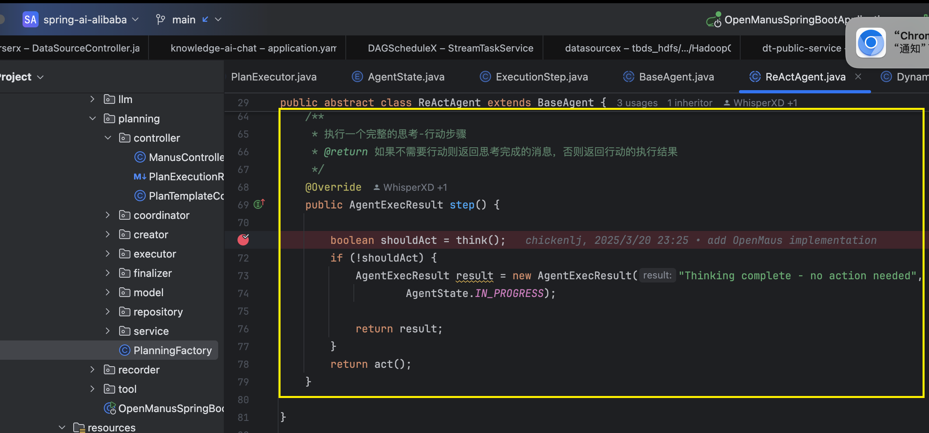Viewport: 929px width, 433px height.
Task: Click the Chrome notification icon
Action: point(871,42)
